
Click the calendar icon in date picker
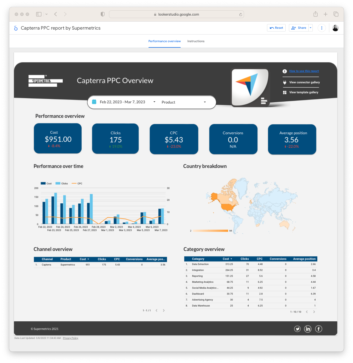(x=94, y=102)
